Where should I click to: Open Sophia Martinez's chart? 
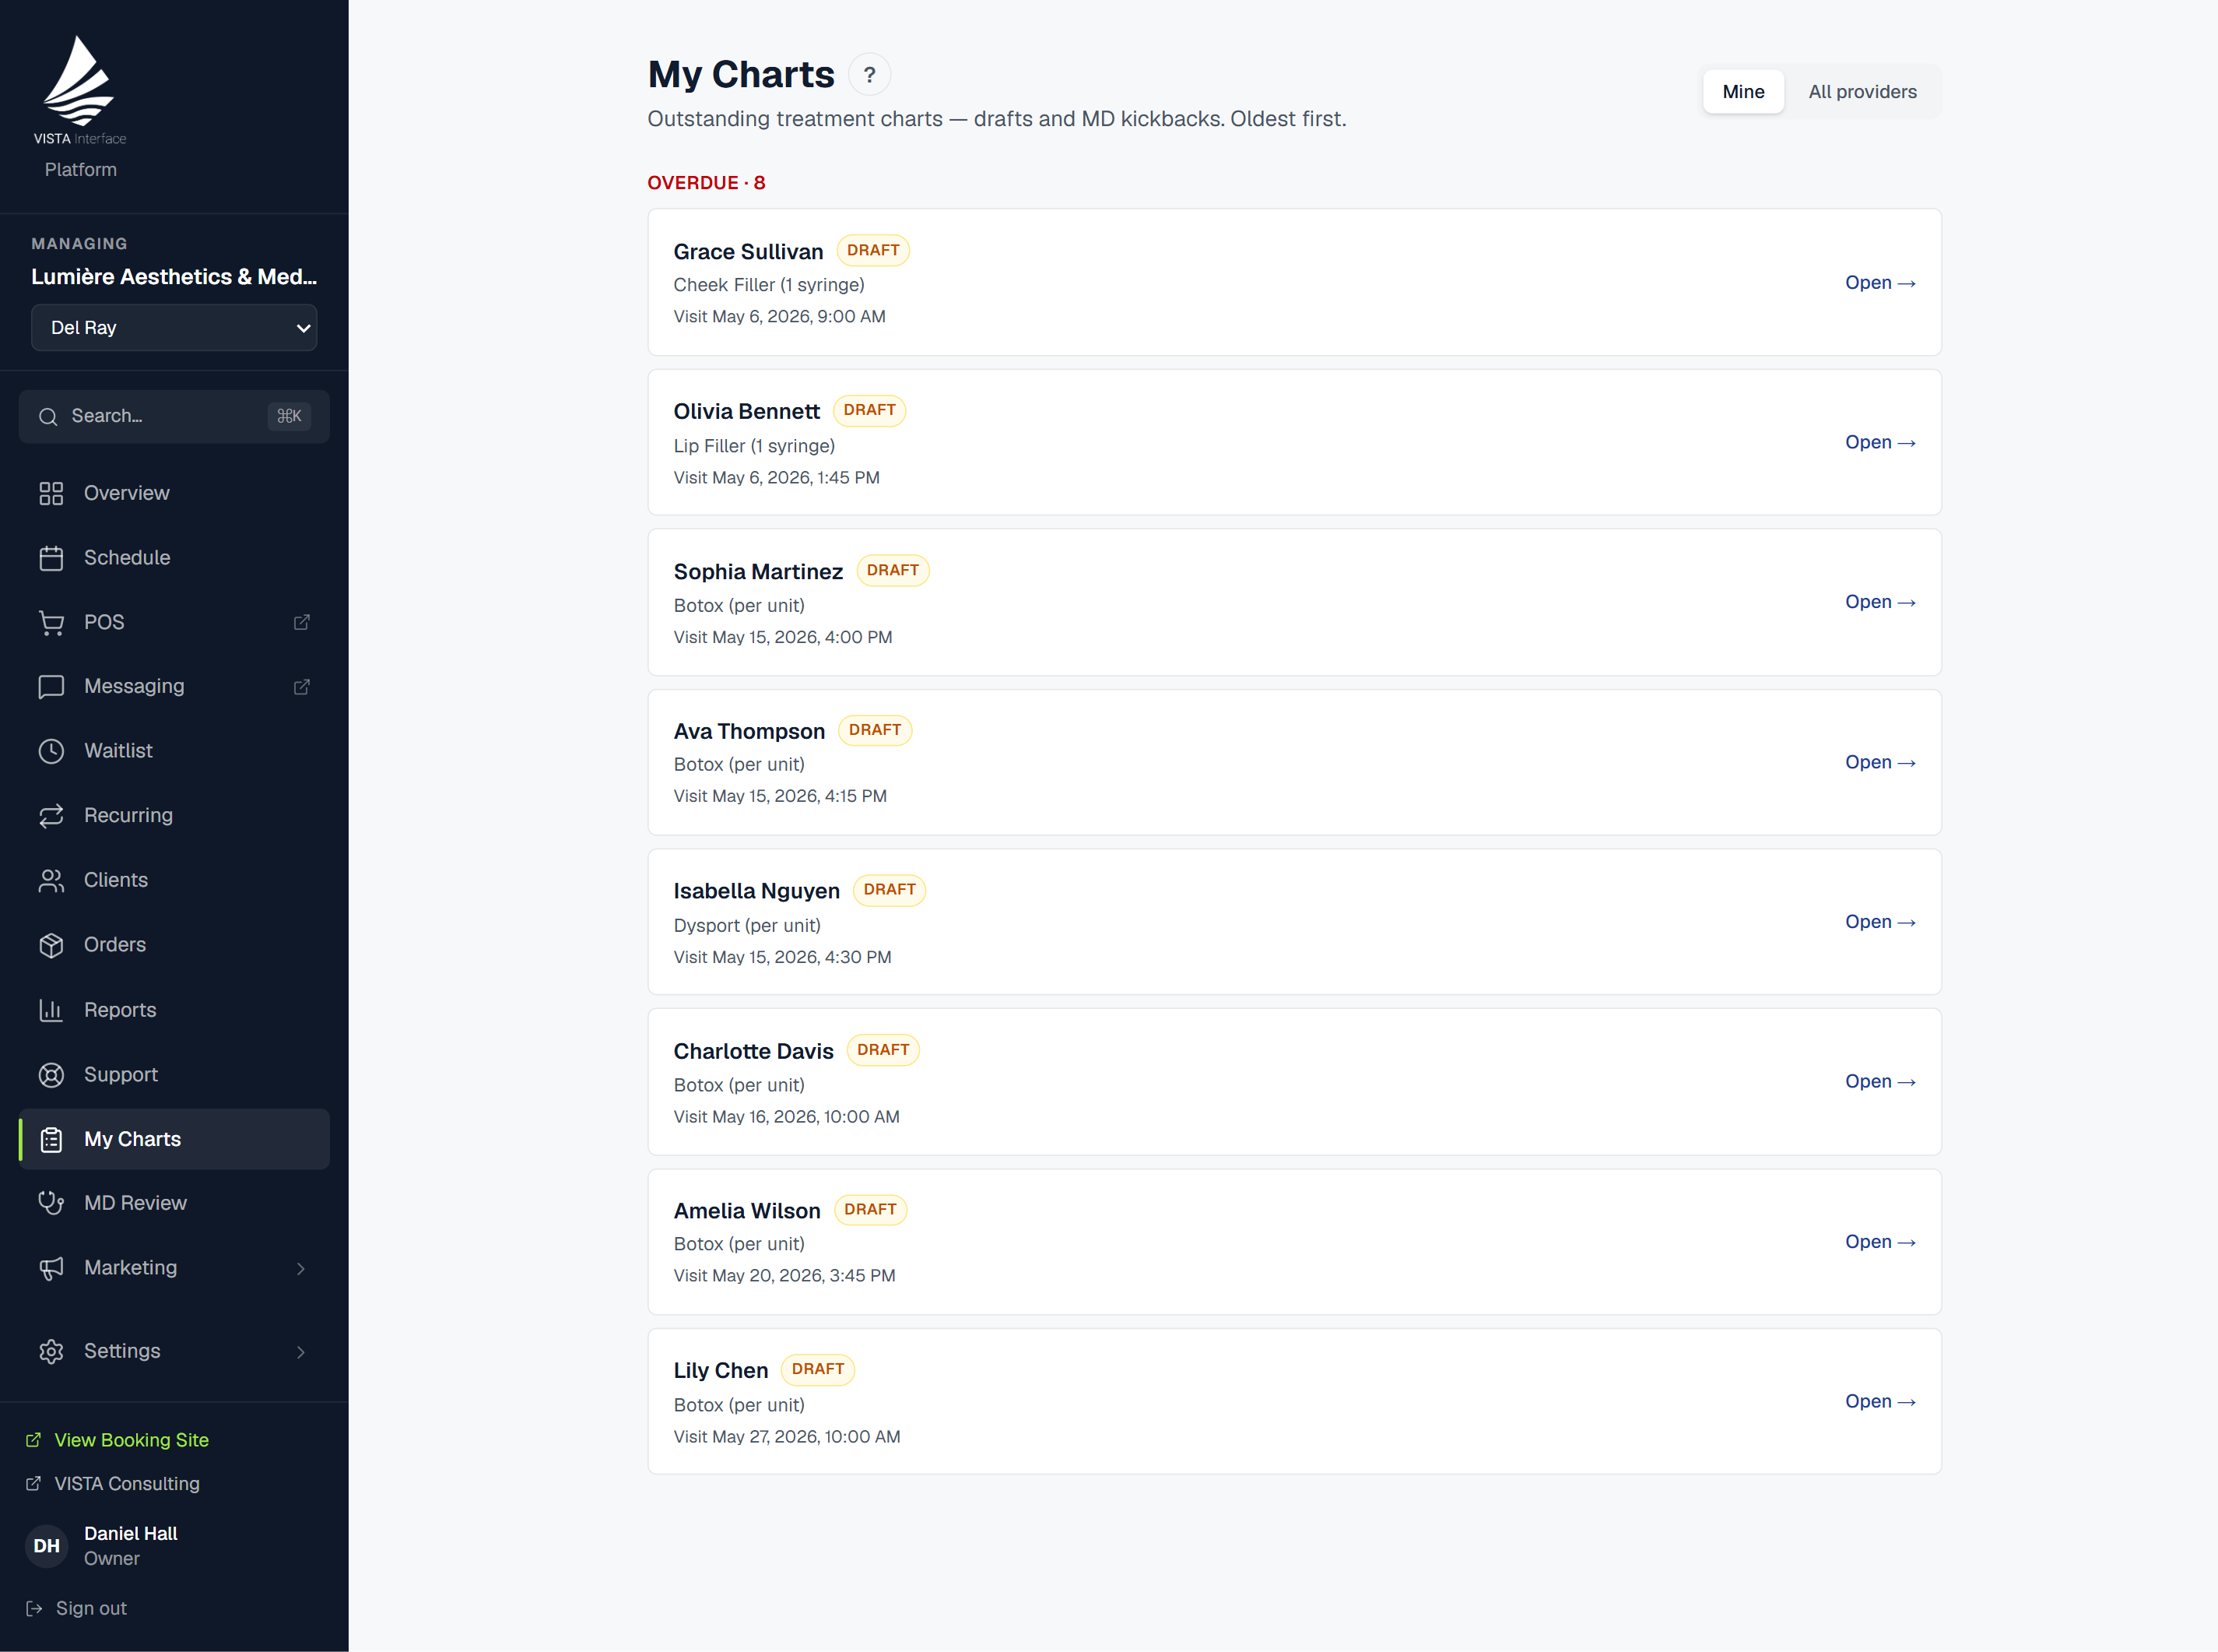(1880, 602)
